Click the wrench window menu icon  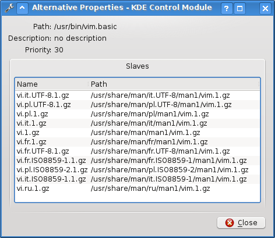coord(9,8)
